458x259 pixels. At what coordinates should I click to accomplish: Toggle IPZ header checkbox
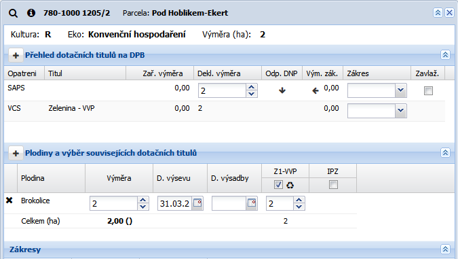[x=333, y=185]
